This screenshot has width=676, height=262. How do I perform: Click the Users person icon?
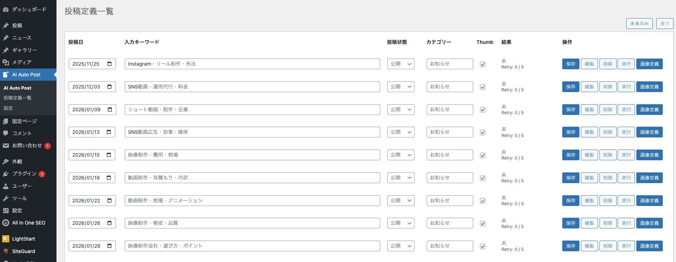pos(6,186)
